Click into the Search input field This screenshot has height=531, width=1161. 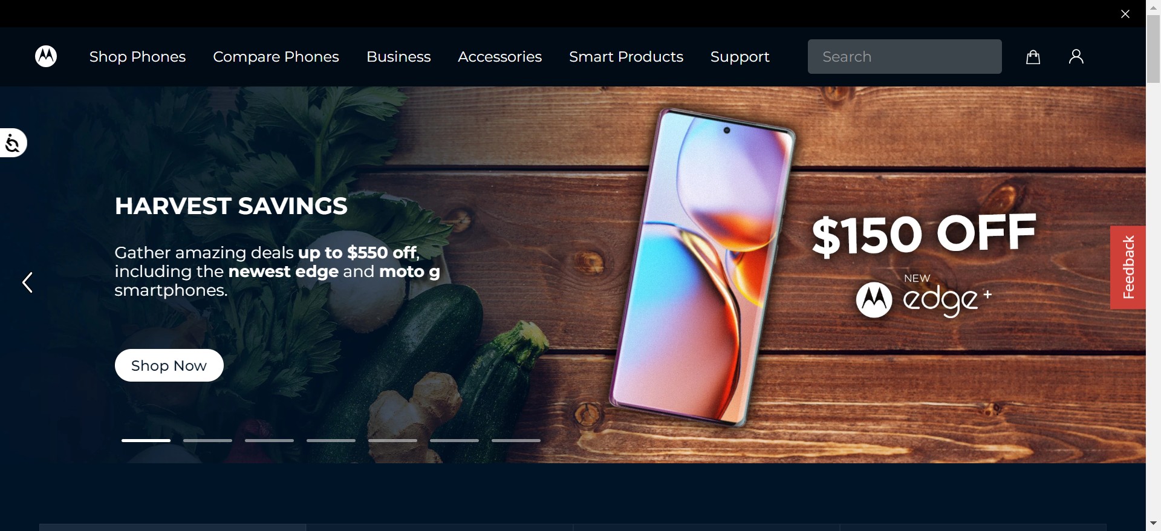(905, 57)
